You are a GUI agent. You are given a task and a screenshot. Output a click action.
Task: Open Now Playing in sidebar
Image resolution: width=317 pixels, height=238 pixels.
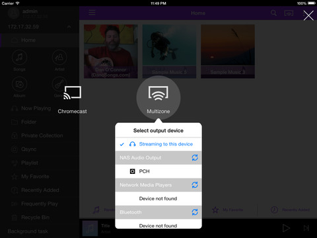click(40, 108)
